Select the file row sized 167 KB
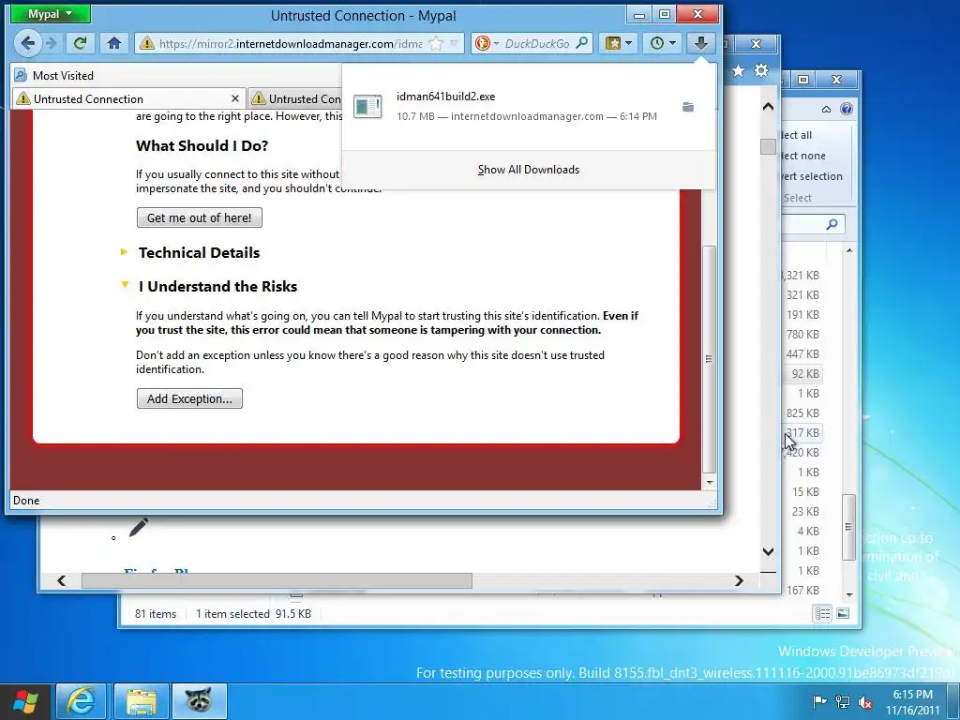Viewport: 960px width, 720px height. pyautogui.click(x=803, y=591)
